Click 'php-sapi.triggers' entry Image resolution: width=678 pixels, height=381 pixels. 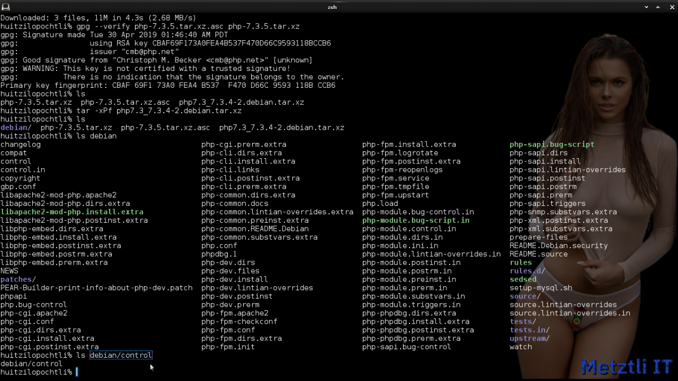(x=548, y=204)
